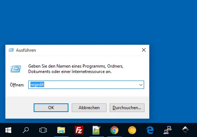
Task: Open Task View from the taskbar
Action: (x=43, y=130)
